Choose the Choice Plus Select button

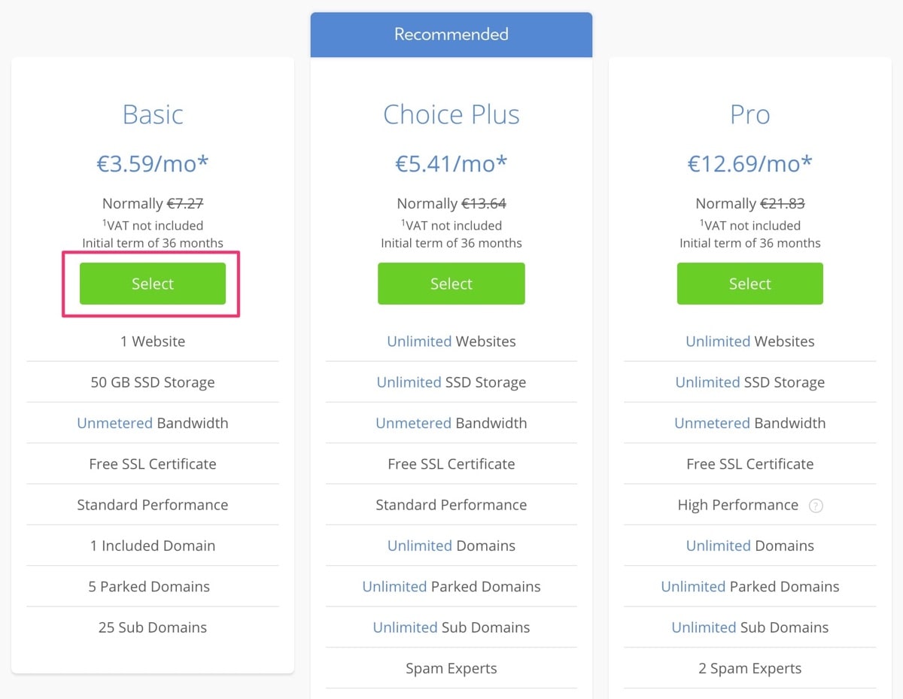coord(451,284)
